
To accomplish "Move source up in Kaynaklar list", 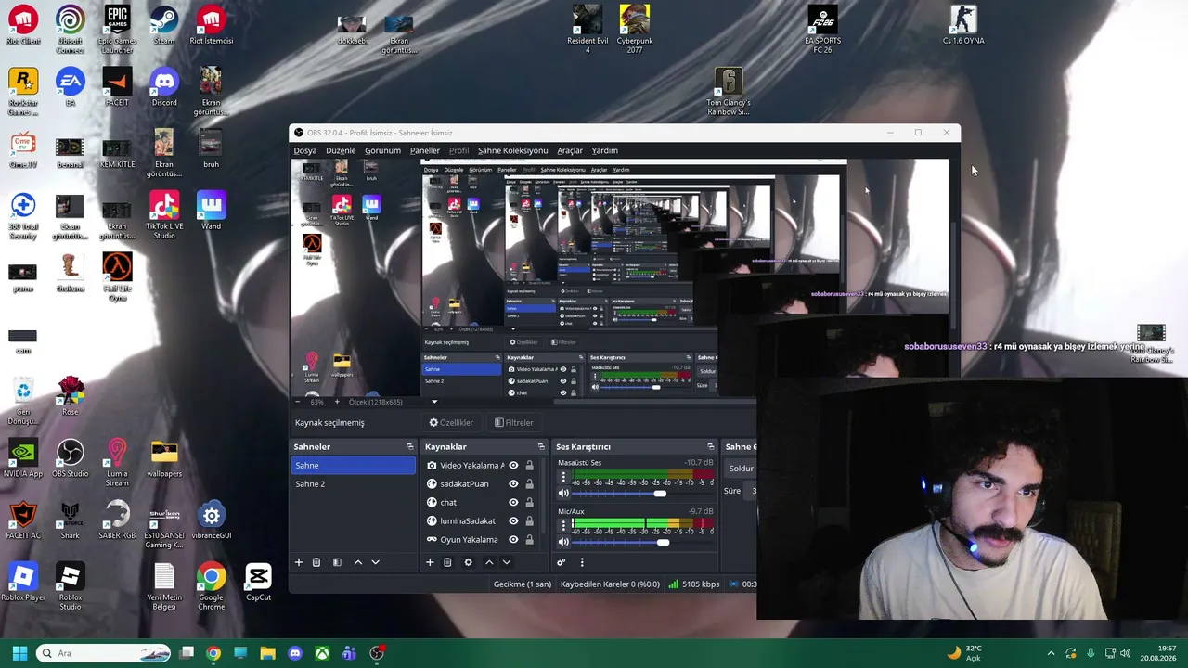I will click(x=489, y=562).
